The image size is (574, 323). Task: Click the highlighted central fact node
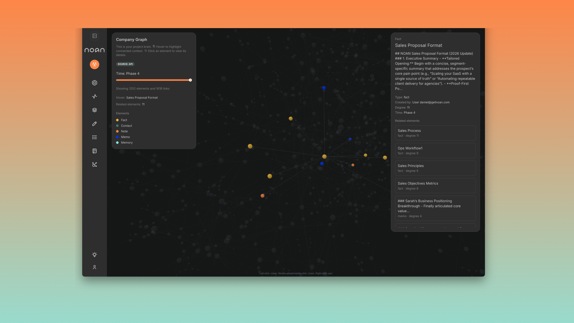coord(324,157)
